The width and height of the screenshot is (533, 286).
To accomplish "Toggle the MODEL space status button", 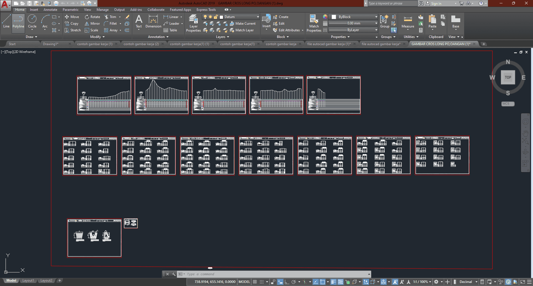I will coord(244,282).
